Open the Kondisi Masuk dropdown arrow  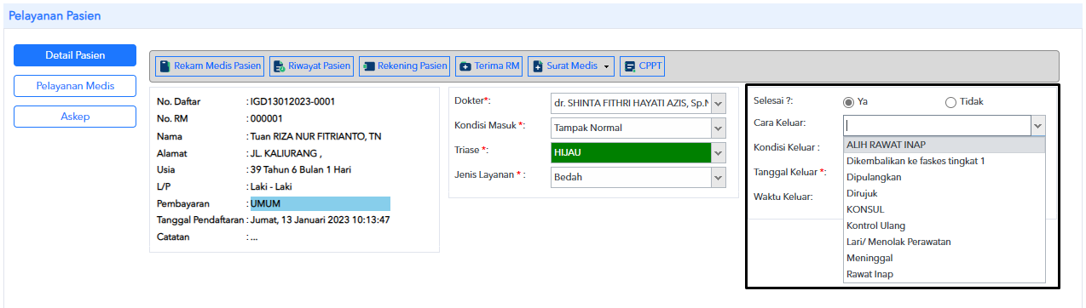(718, 128)
